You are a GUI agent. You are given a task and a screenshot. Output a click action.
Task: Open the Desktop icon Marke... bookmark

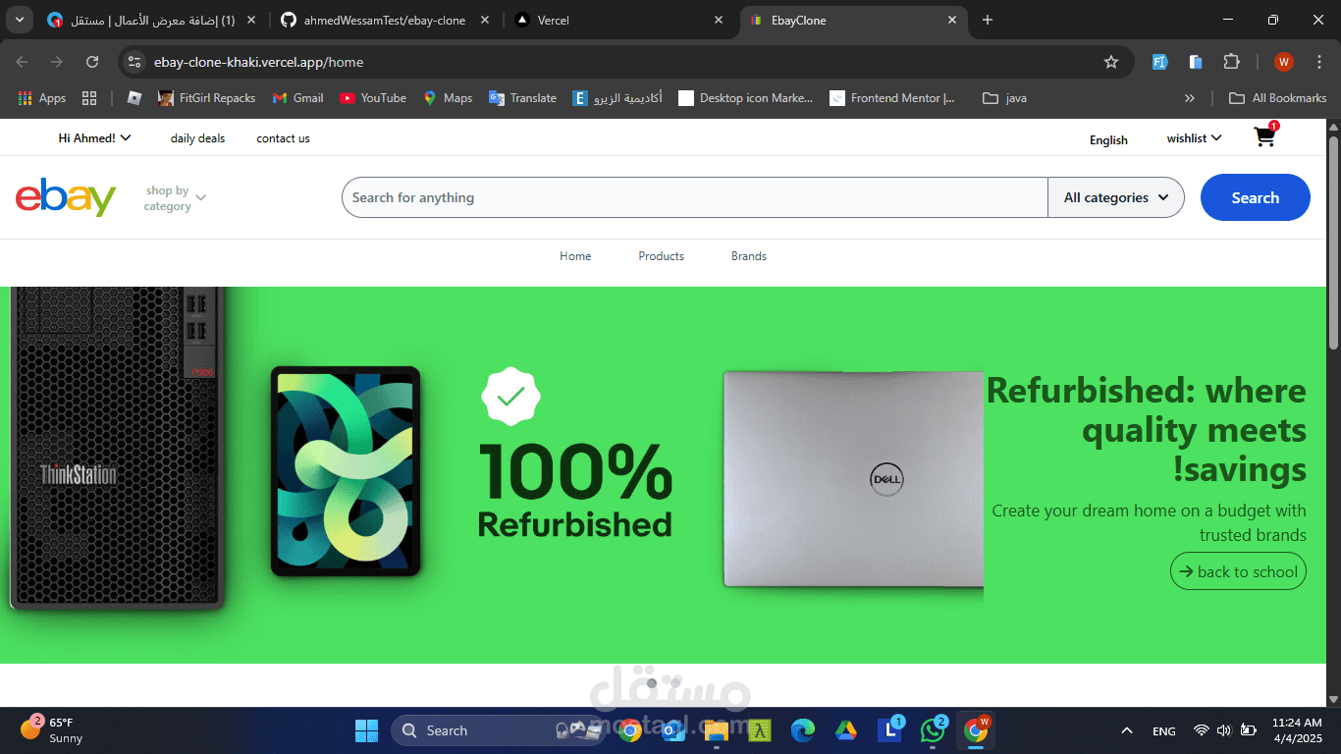(746, 98)
